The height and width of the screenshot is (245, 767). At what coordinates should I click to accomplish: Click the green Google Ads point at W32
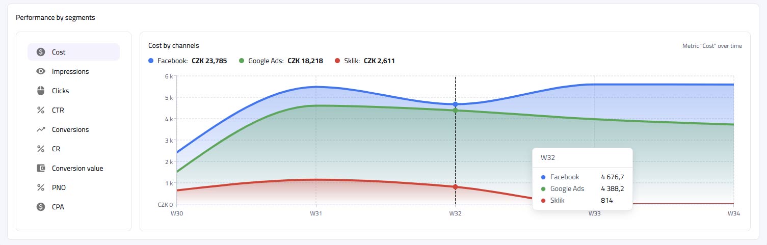pos(455,110)
